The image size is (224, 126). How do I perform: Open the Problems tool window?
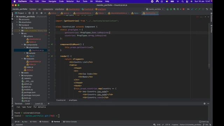44,122
